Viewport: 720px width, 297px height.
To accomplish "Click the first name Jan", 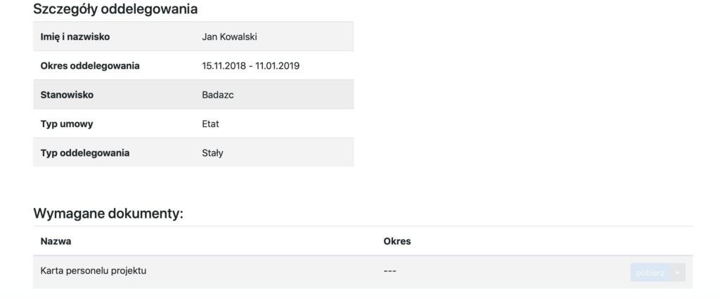I will click(210, 37).
